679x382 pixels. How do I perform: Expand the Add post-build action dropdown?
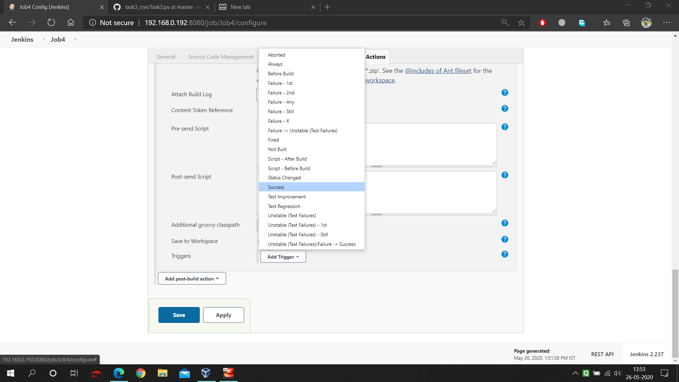click(191, 278)
